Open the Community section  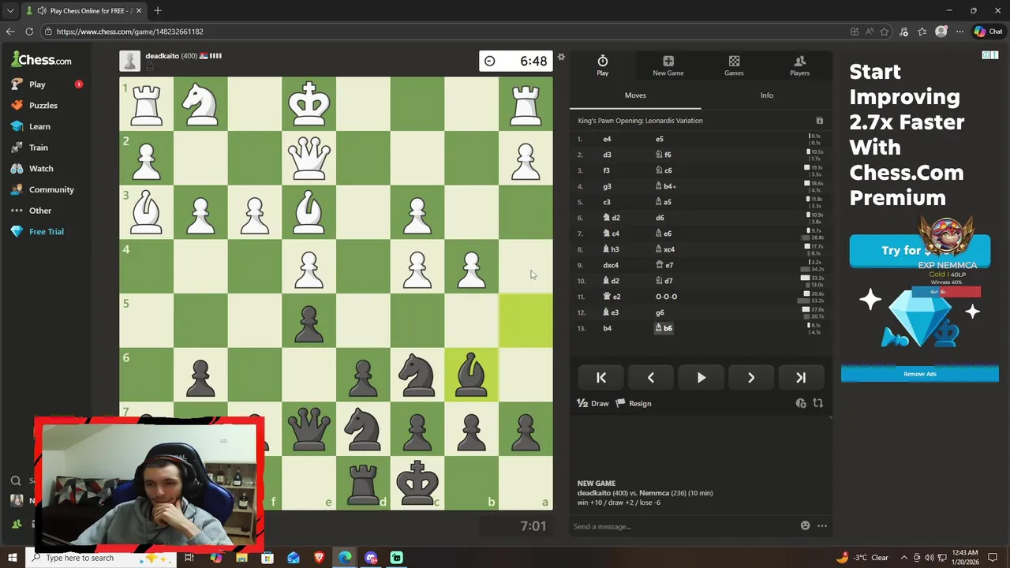pos(43,189)
